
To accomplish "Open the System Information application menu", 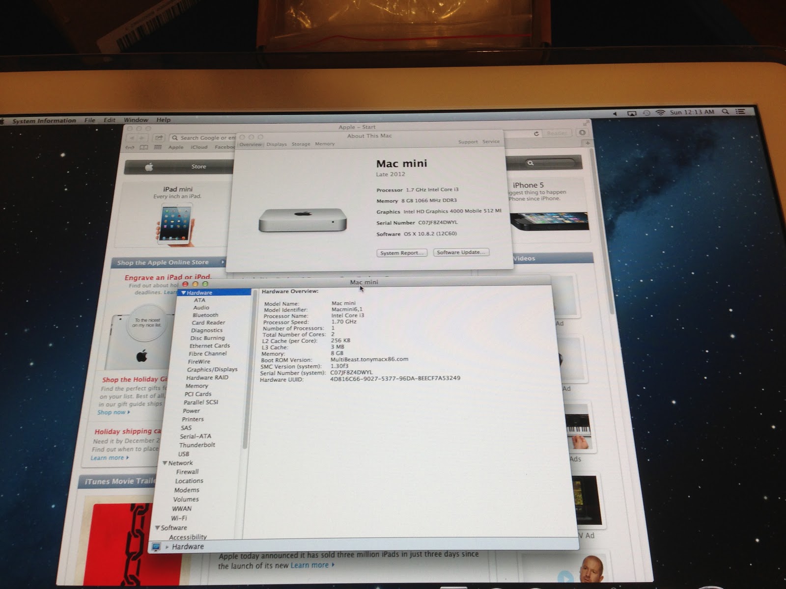I will pos(44,120).
